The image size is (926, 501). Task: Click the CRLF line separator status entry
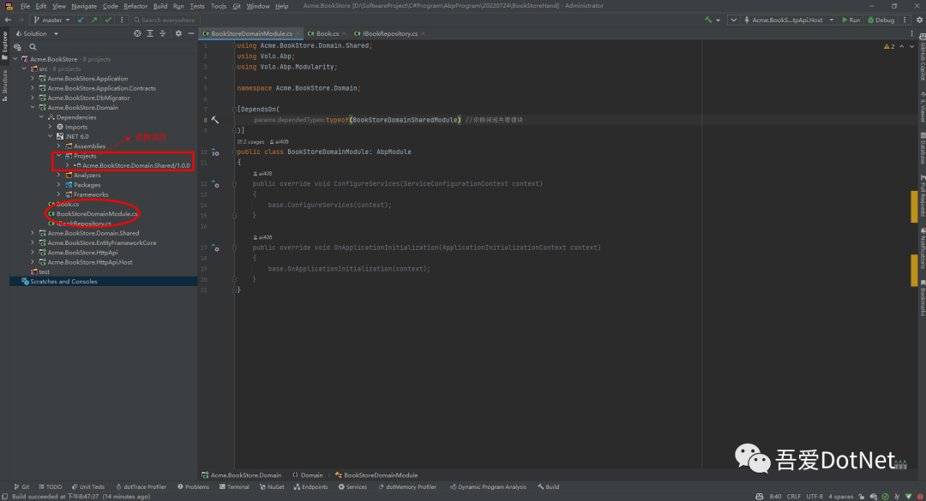tap(794, 496)
